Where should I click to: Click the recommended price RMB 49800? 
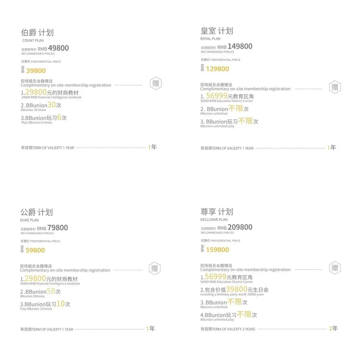[53, 48]
